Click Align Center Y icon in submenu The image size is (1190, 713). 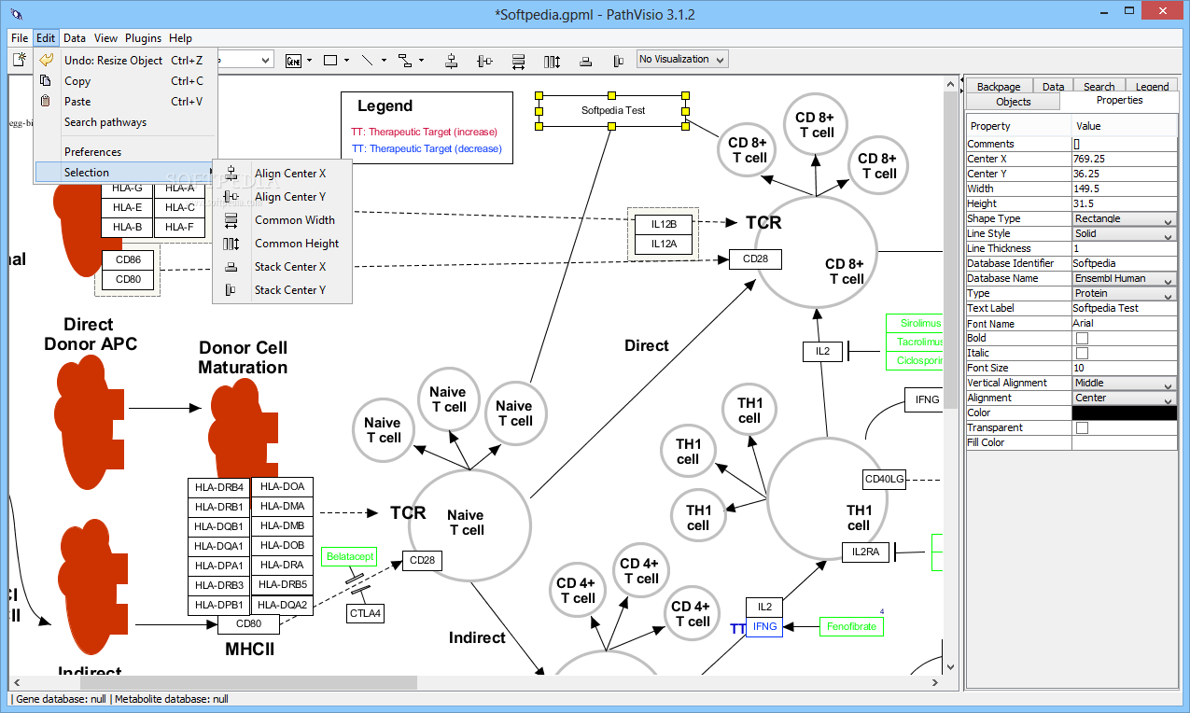[231, 196]
